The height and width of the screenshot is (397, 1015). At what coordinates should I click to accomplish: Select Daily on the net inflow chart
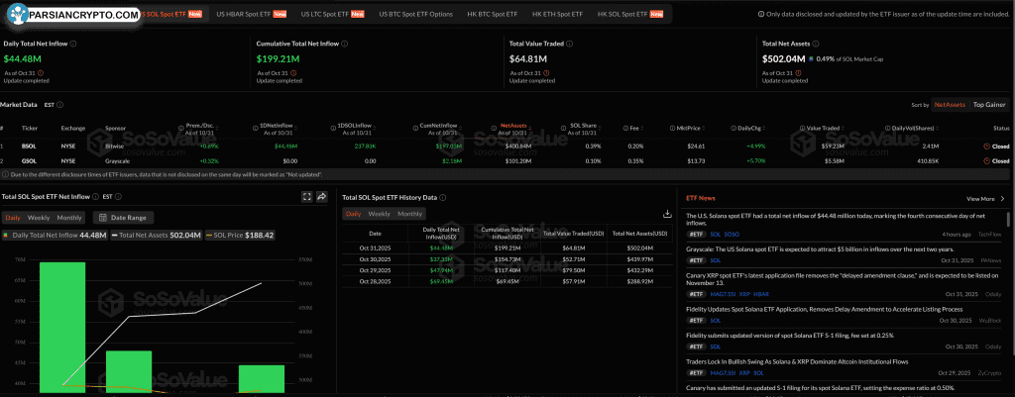(x=13, y=217)
